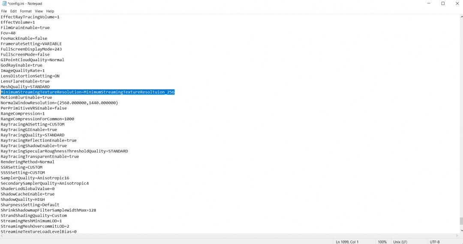The width and height of the screenshot is (463, 244).
Task: Click the Ln 1099, Col 1 status indicator
Action: (347, 242)
